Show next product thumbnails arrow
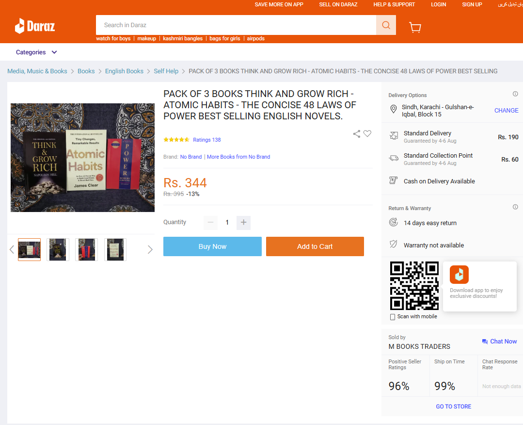The height and width of the screenshot is (425, 523). [150, 249]
